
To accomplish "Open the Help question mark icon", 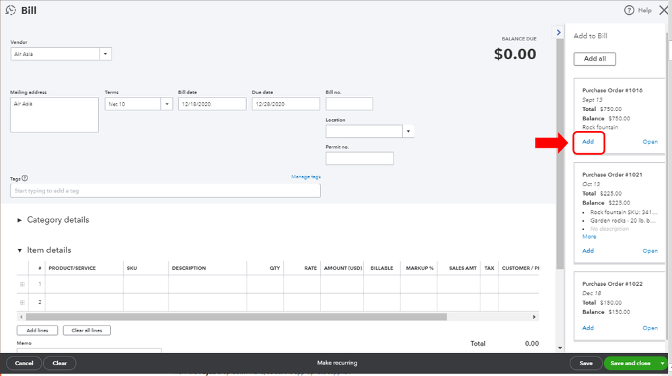I will [629, 10].
